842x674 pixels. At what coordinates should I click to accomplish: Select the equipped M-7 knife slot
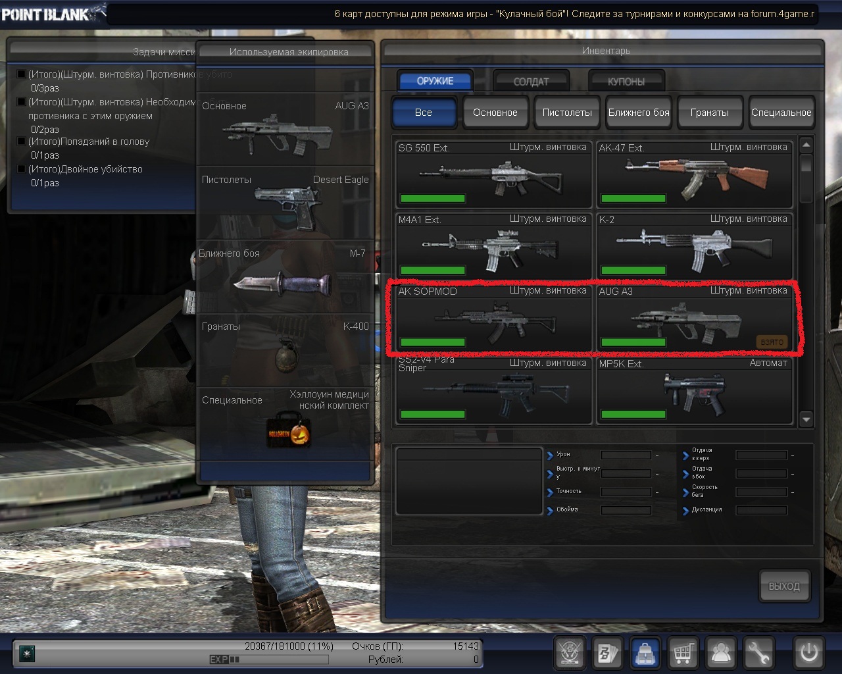285,276
